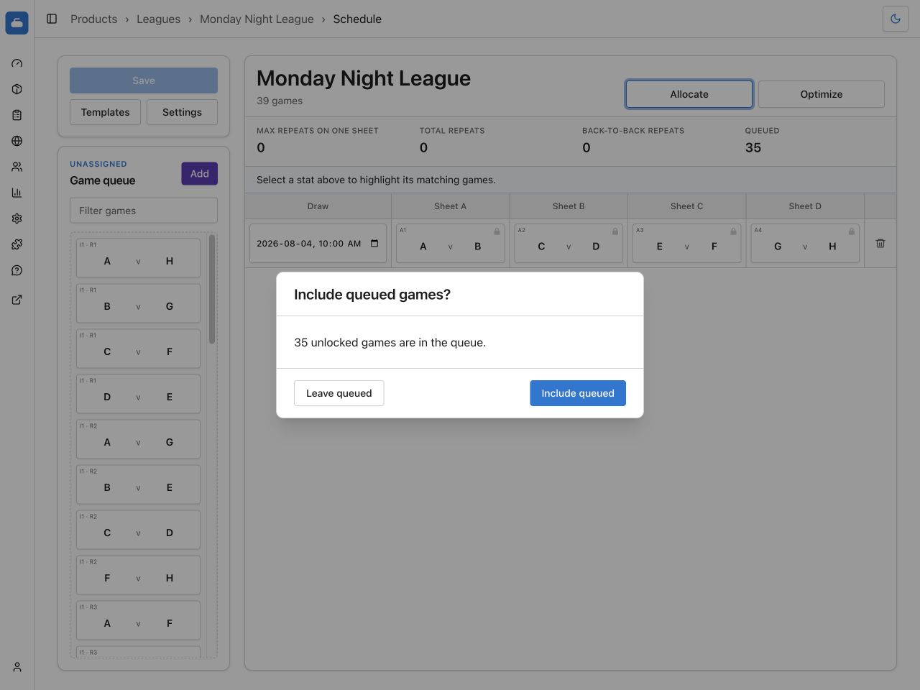920x690 pixels.
Task: Select scheduled game C v D on Sheet B
Action: tap(569, 244)
